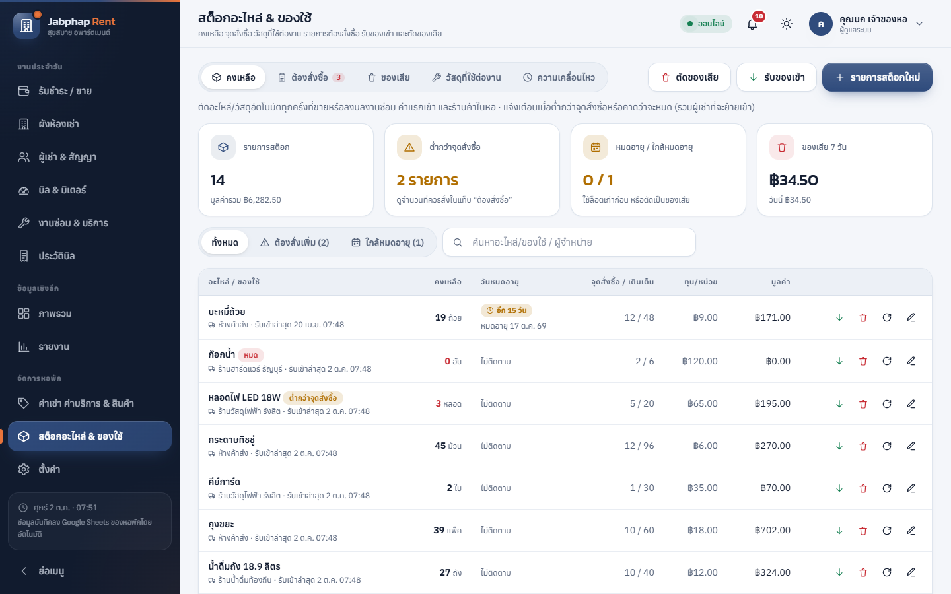This screenshot has height=594, width=951.
Task: Open the วัสดุที่ใช้ต่องาน tab
Action: [466, 77]
